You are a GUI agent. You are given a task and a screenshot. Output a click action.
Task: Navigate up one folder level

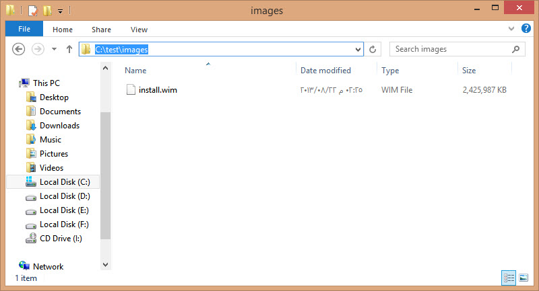click(x=69, y=49)
